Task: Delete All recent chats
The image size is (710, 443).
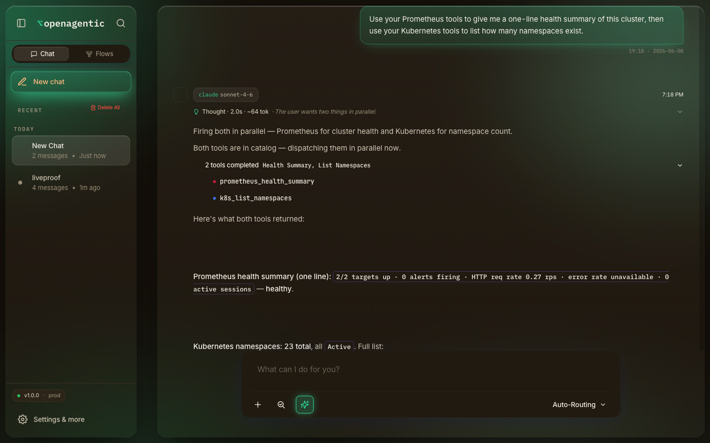Action: [105, 107]
